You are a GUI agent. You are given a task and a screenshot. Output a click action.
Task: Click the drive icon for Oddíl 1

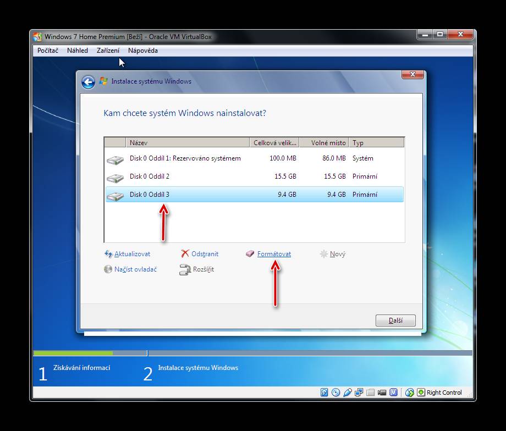click(x=115, y=159)
